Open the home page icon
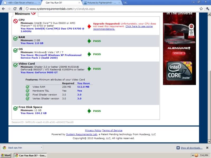 pyautogui.click(x=21, y=9)
